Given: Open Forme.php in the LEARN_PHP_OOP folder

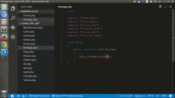Looking at the screenshot, I should pos(36,44).
